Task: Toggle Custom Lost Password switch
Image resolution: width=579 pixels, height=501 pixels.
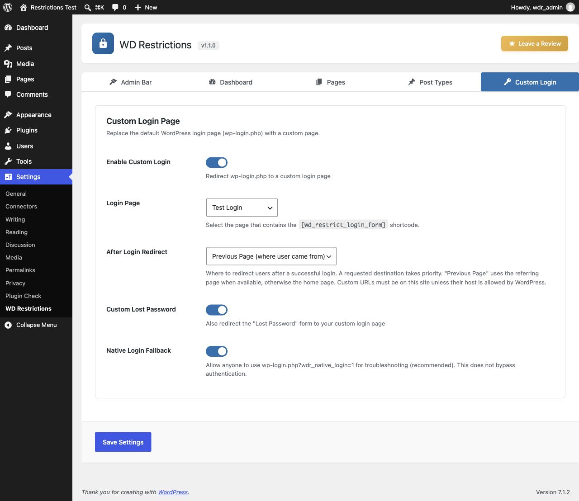Action: [217, 310]
